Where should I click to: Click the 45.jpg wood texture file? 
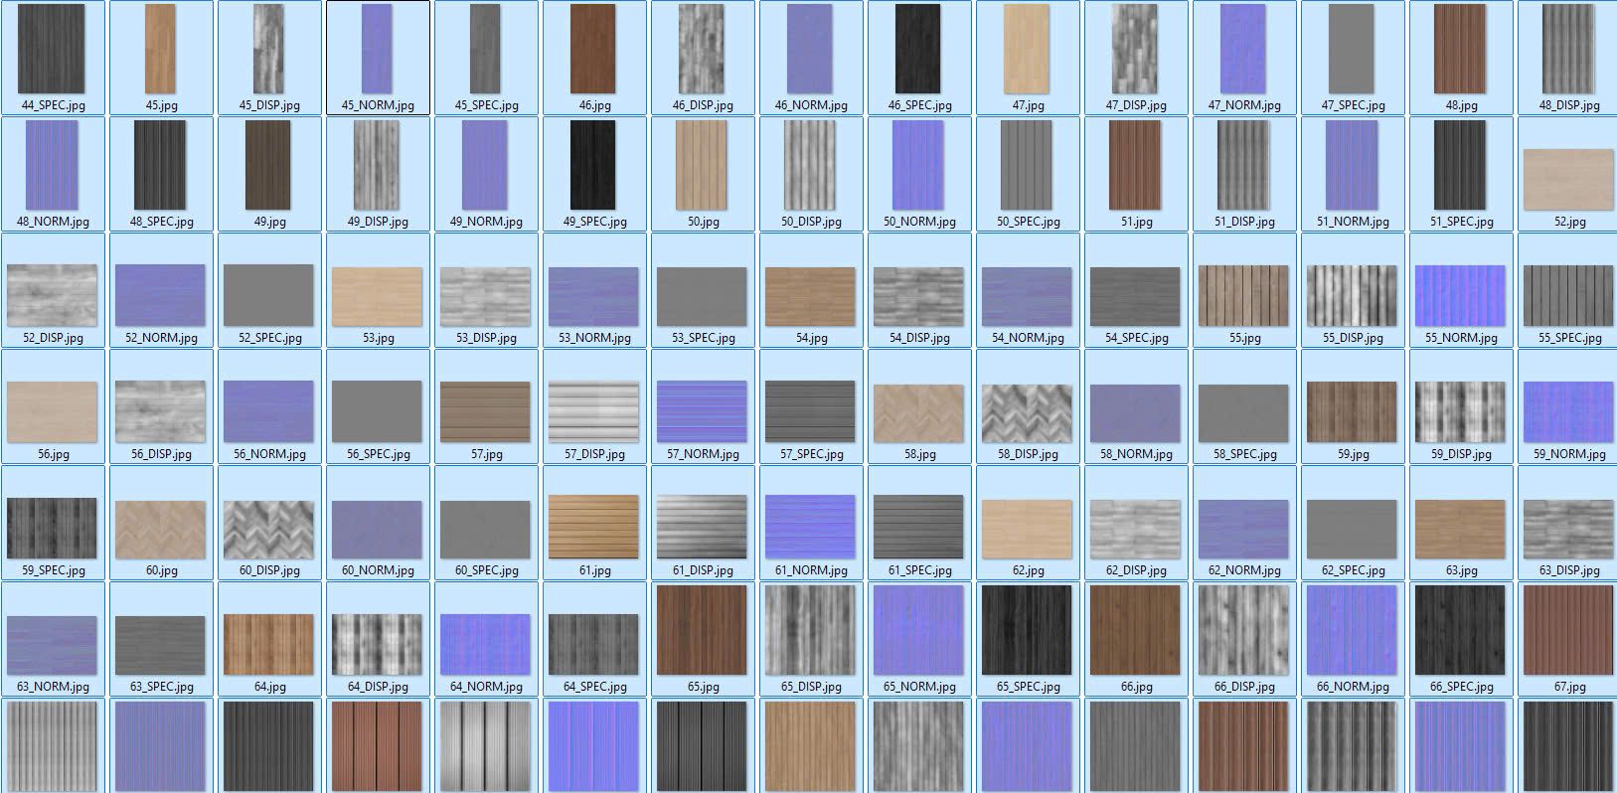point(161,49)
